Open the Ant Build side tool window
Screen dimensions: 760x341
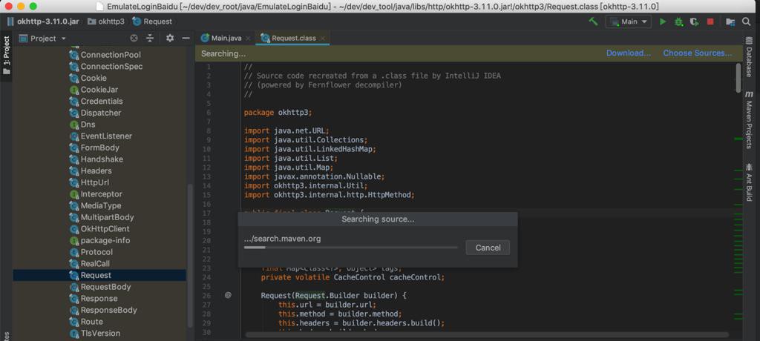[x=749, y=182]
